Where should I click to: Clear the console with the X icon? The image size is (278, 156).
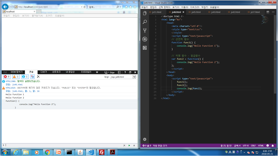38,76
